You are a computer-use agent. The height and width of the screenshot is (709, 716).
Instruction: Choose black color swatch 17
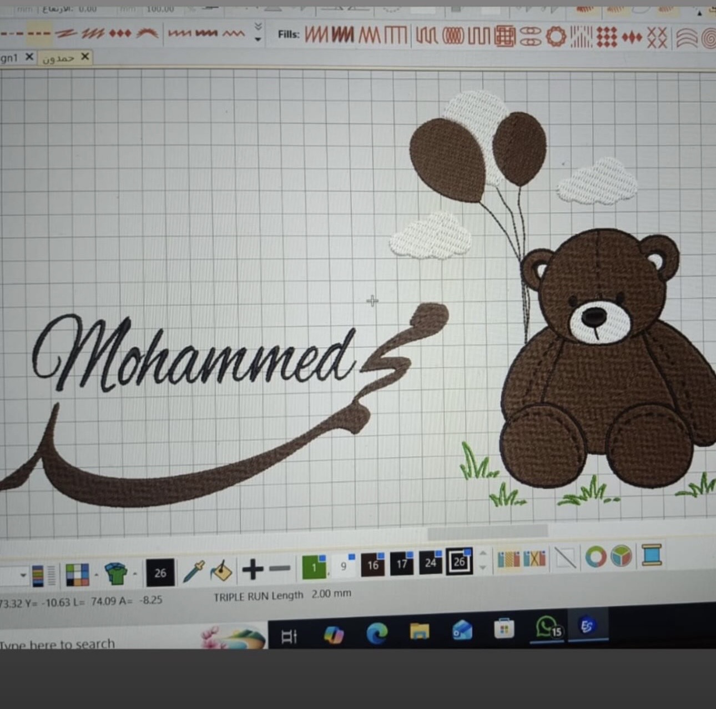[x=402, y=564]
